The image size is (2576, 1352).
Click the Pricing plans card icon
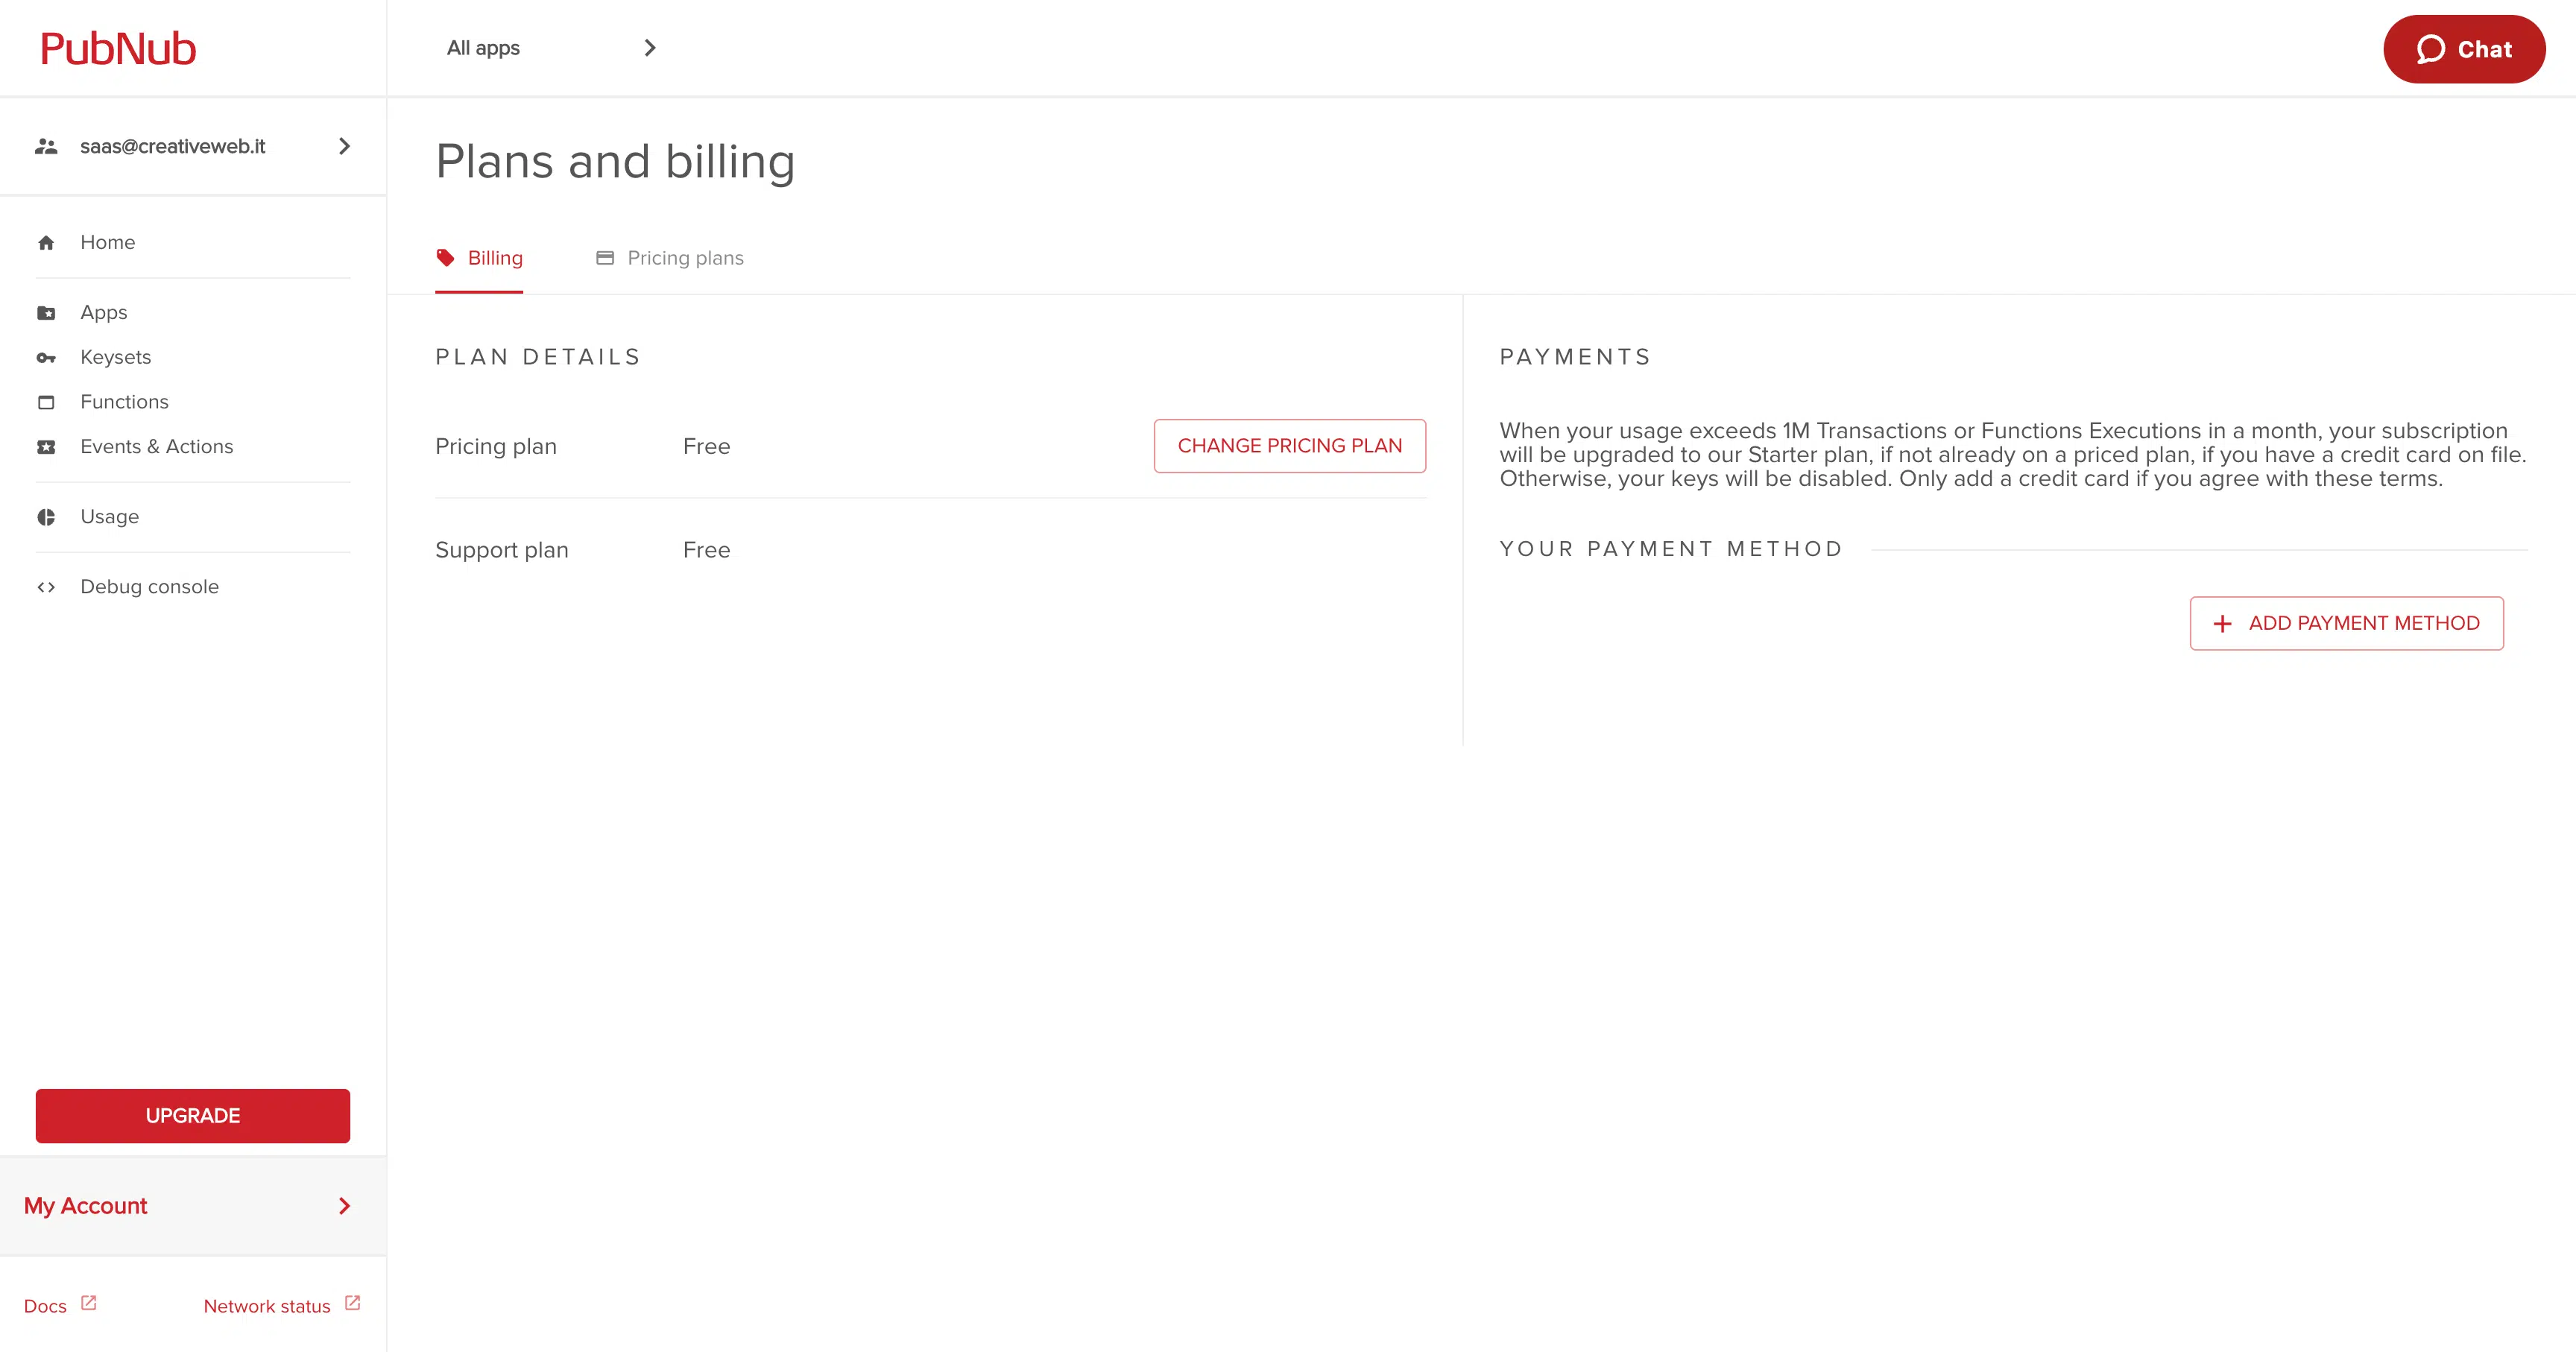point(605,258)
